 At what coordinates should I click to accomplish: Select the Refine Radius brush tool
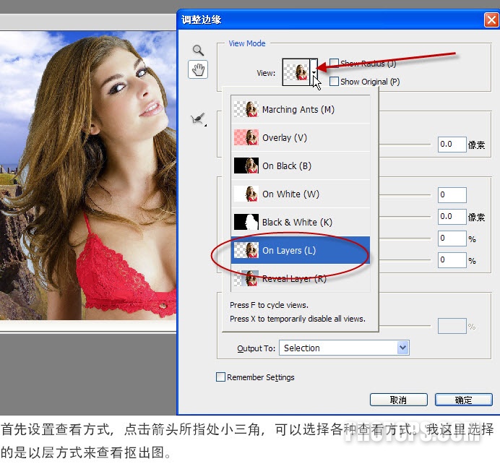click(199, 119)
